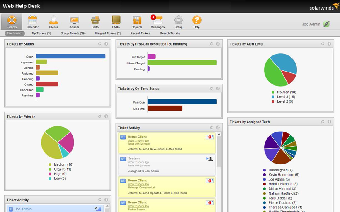The height and width of the screenshot is (212, 340).
Task: Open Reports chart icon
Action: point(137,20)
